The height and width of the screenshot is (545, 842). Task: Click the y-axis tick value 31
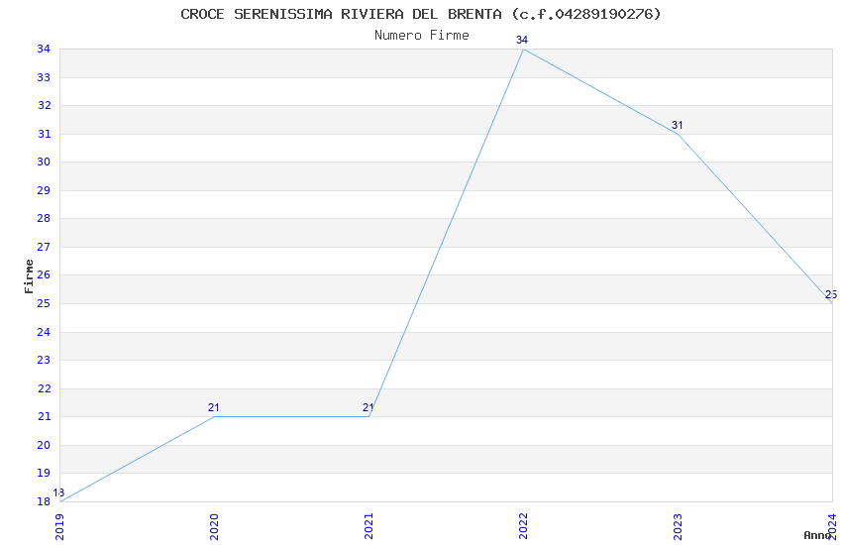coord(44,134)
